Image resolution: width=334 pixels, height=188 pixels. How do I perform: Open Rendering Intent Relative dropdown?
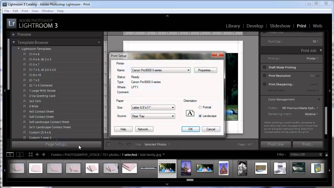point(312,114)
